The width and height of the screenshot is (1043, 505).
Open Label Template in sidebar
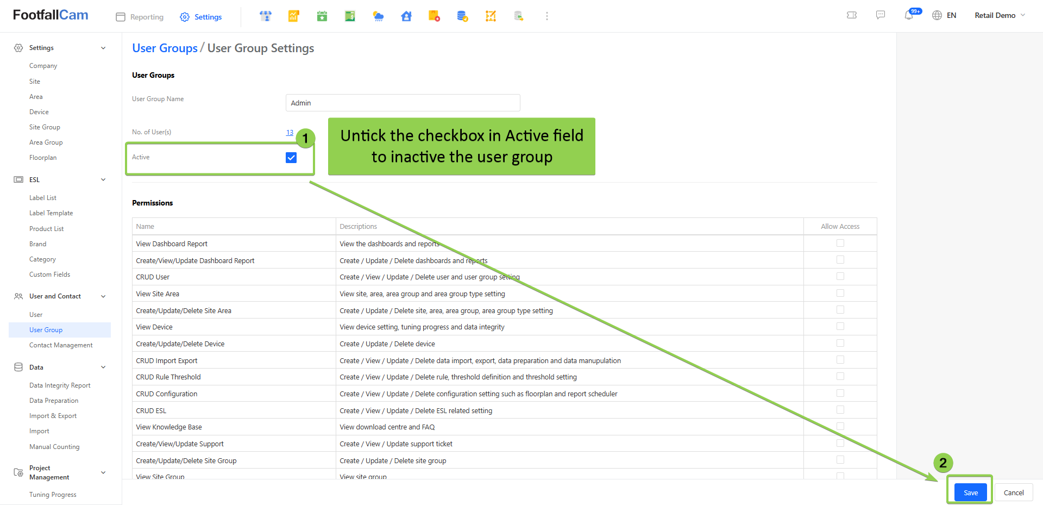point(51,213)
